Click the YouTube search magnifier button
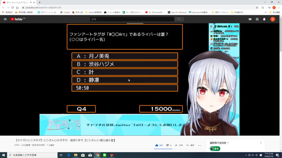Screen dimensions: 282x158 [x=179, y=19]
